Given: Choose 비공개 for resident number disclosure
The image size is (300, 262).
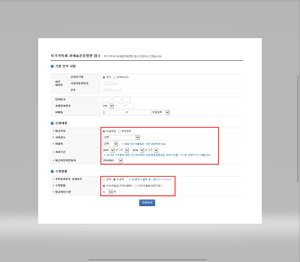Looking at the screenshot, I should pyautogui.click(x=114, y=180).
